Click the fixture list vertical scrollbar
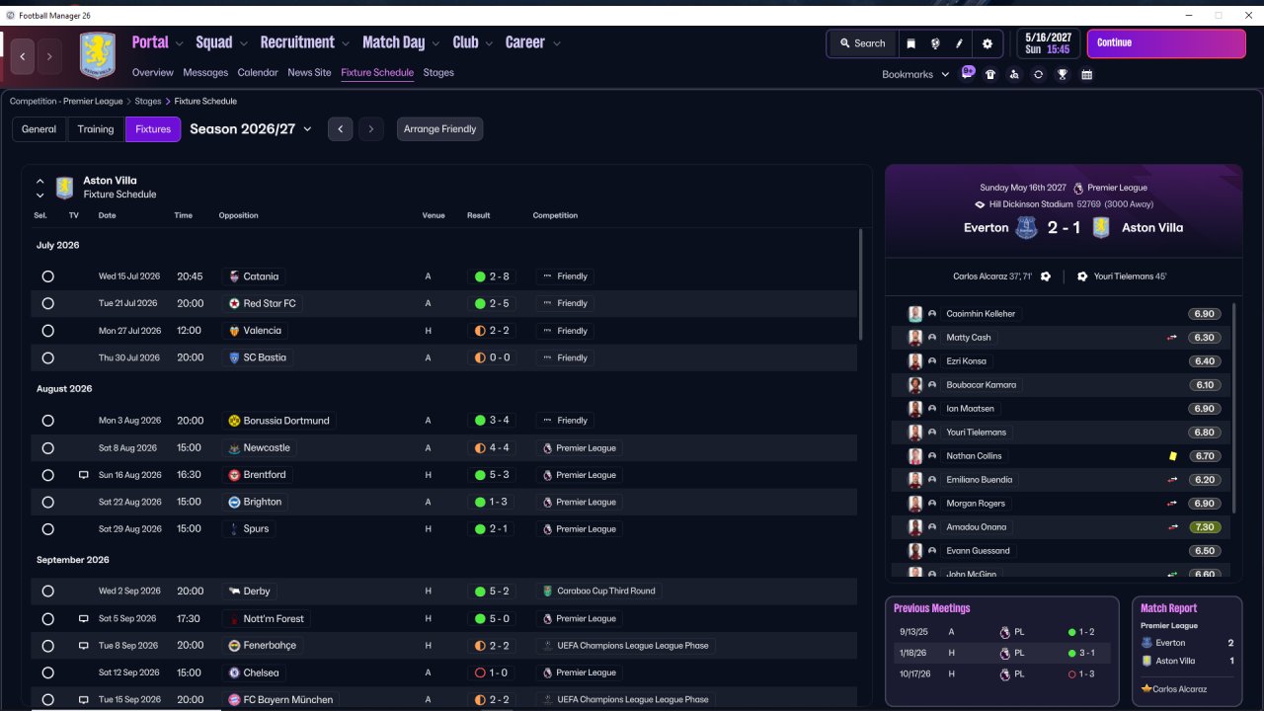 click(860, 284)
